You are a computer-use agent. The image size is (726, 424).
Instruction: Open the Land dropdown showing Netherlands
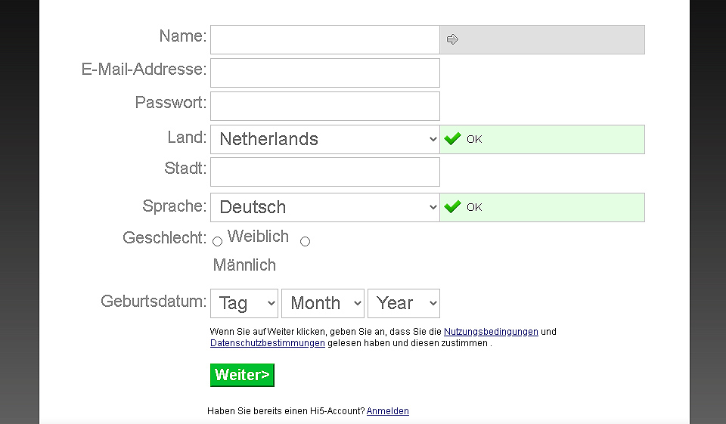tap(325, 139)
